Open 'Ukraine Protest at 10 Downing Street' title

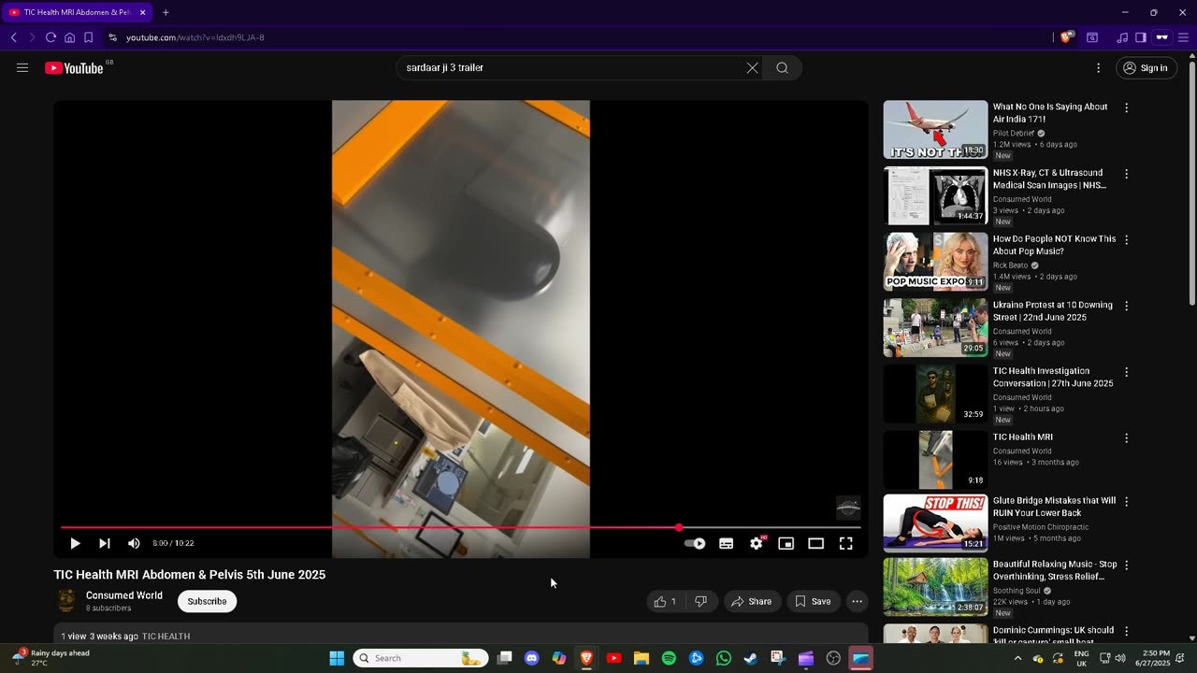pos(1053,311)
